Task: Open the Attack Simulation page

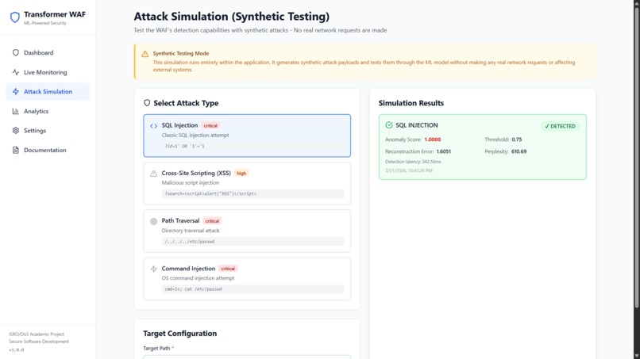Action: [48, 92]
